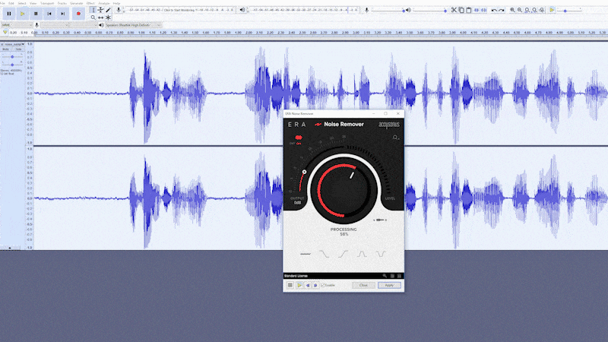Stop playback with the square Stop button

(x=36, y=14)
